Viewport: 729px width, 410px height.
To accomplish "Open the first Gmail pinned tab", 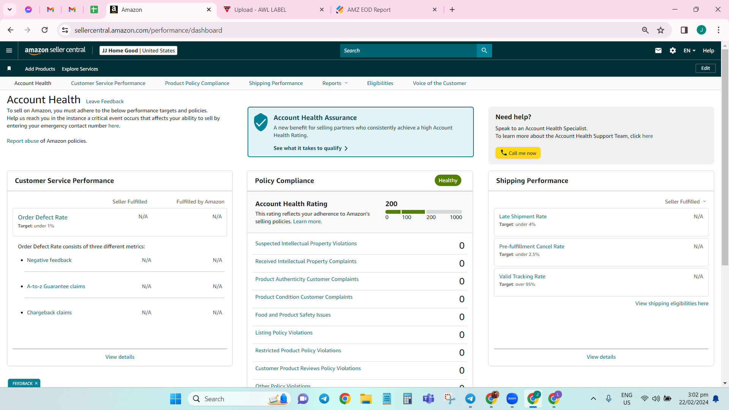I will tap(50, 9).
